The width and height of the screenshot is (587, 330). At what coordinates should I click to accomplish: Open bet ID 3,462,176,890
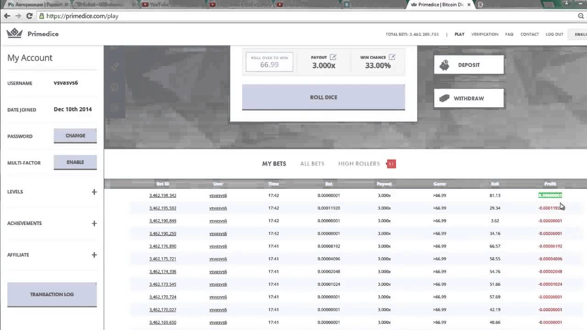[163, 246]
